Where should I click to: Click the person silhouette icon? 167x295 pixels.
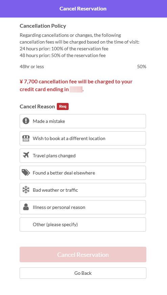pyautogui.click(x=26, y=207)
